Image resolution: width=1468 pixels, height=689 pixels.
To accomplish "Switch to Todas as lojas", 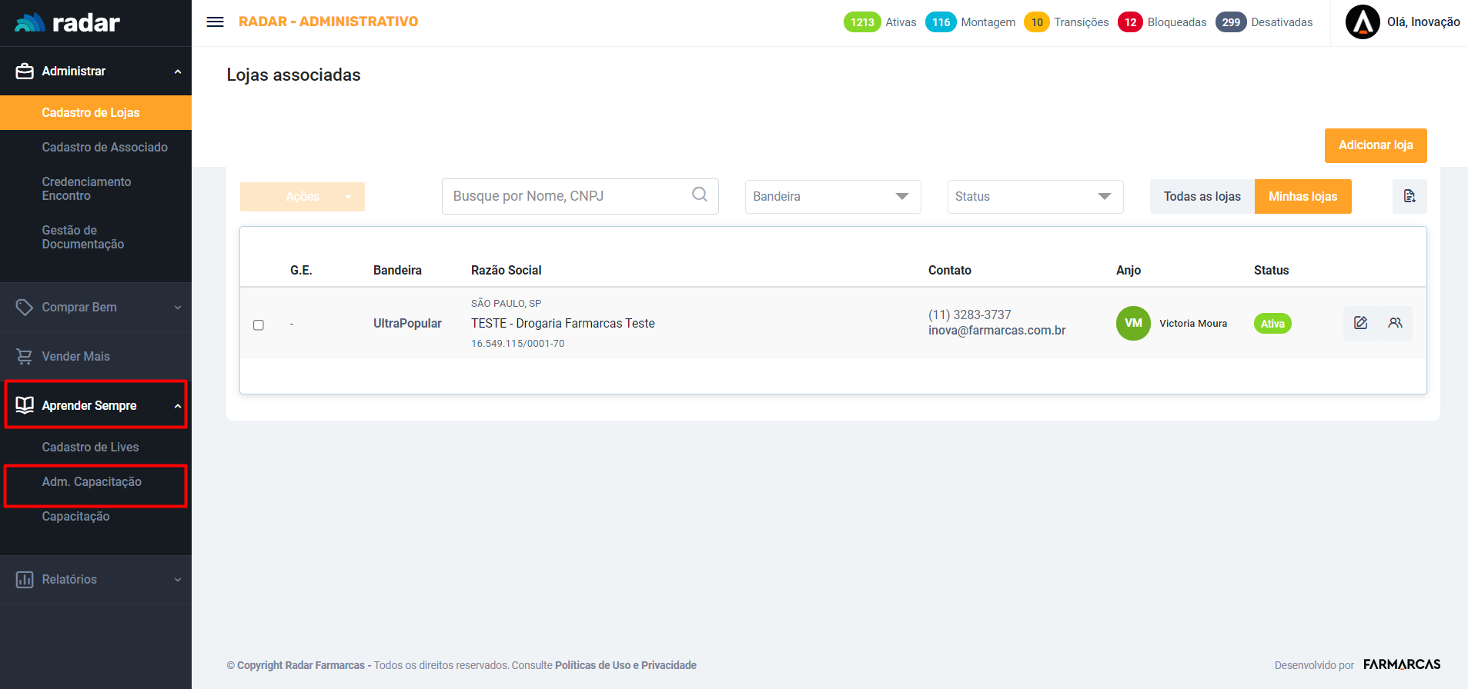I will coord(1202,196).
